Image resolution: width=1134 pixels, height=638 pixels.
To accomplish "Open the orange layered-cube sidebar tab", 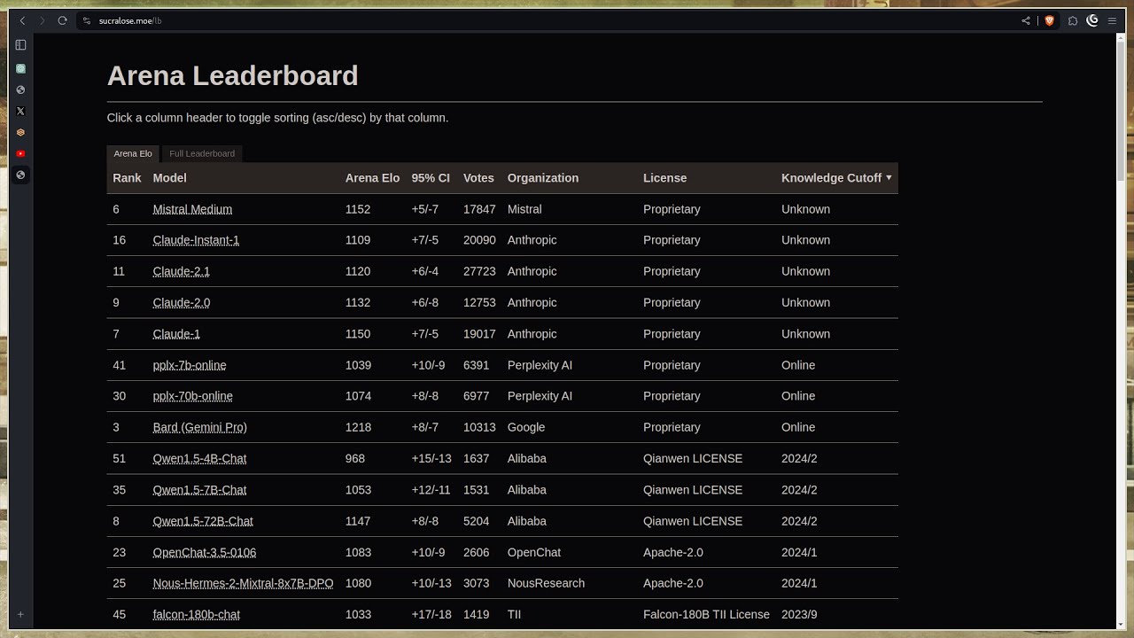I will pos(20,132).
